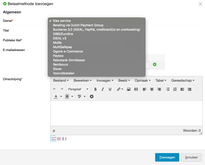Open background color picker dropdown arrow
Screen dimensions: 205x165
[72, 97]
